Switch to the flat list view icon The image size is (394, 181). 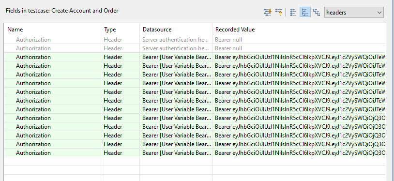(293, 12)
